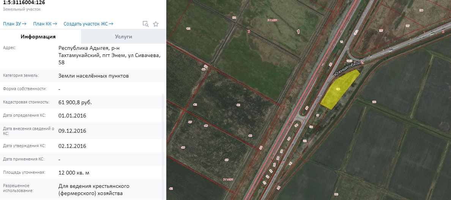Click Создать участок ЖС link
Screen dimensions: 451x200
(88, 24)
